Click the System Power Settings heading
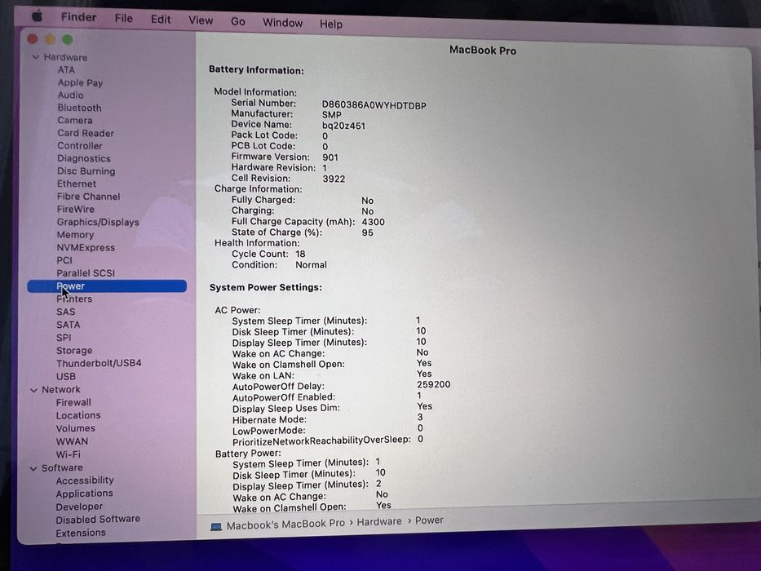The height and width of the screenshot is (571, 761). pos(265,287)
